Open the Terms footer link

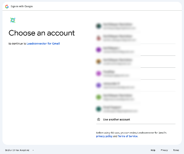(176, 150)
